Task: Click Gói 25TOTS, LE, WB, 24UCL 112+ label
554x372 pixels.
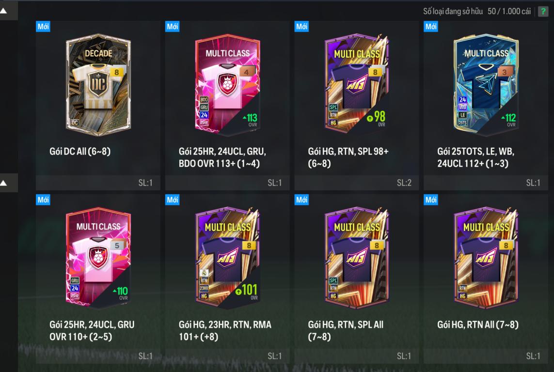Action: coord(475,157)
